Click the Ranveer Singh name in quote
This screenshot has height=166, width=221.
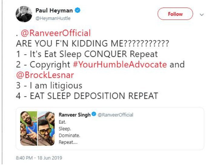point(75,115)
